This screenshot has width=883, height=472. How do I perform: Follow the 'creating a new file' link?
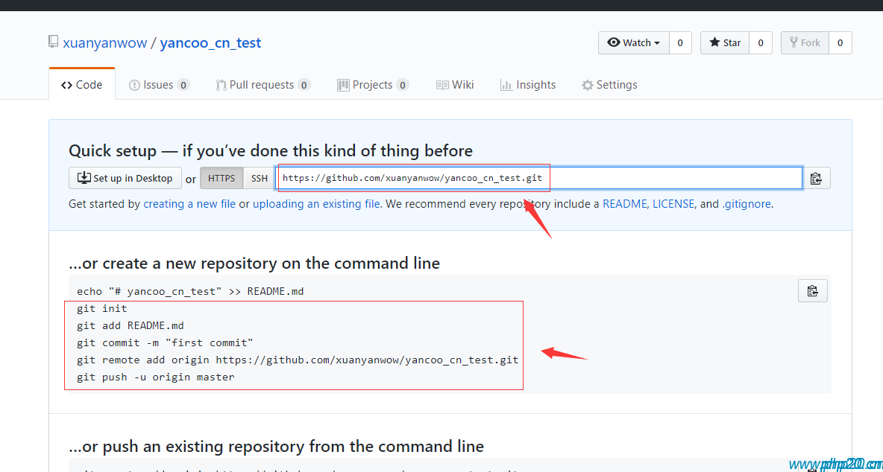pos(189,204)
